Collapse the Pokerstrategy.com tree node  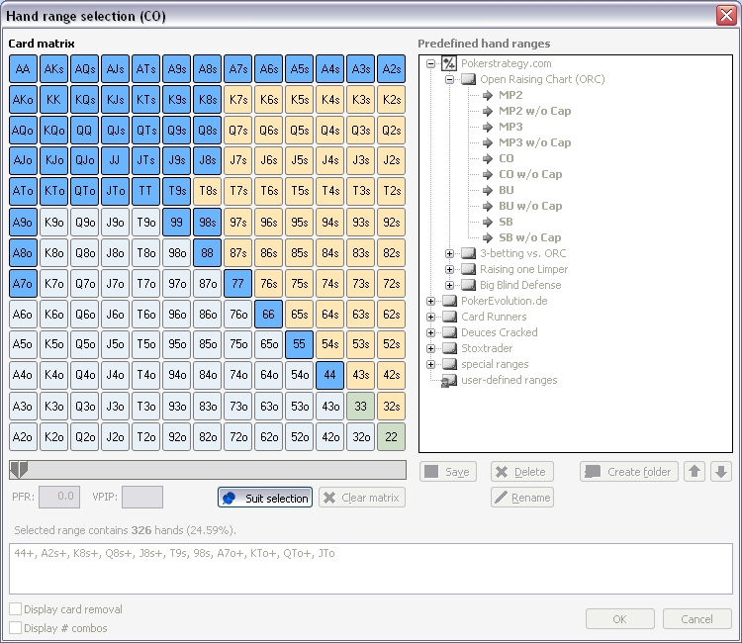point(430,63)
